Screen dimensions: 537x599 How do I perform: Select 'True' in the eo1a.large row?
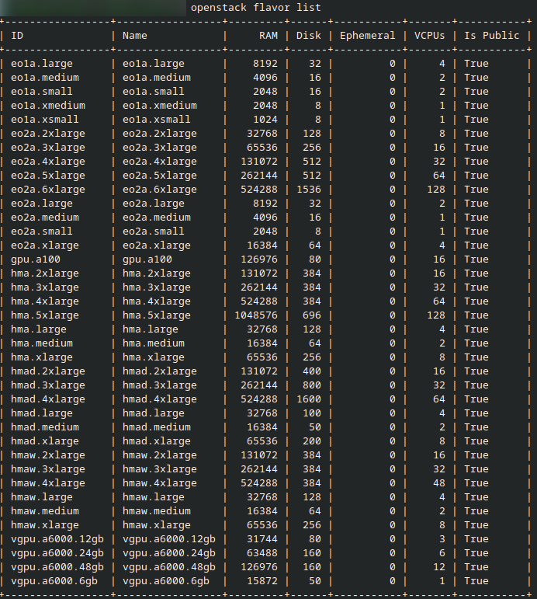click(476, 64)
